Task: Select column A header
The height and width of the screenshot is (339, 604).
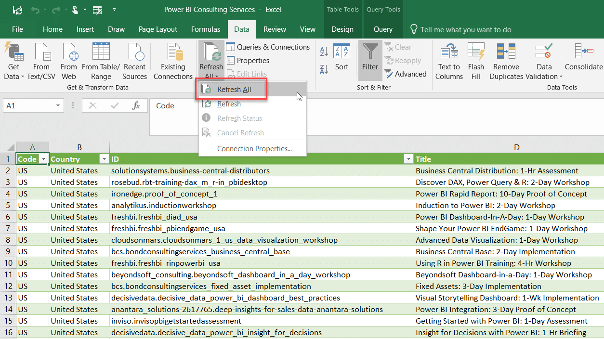Action: coord(32,147)
